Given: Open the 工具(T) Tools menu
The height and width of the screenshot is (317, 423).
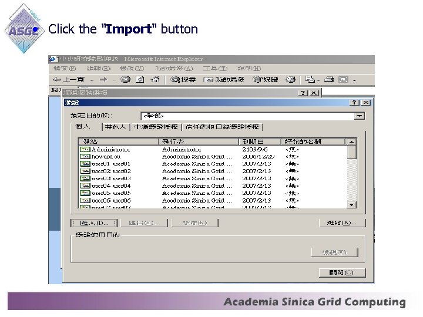Looking at the screenshot, I should click(x=215, y=68).
